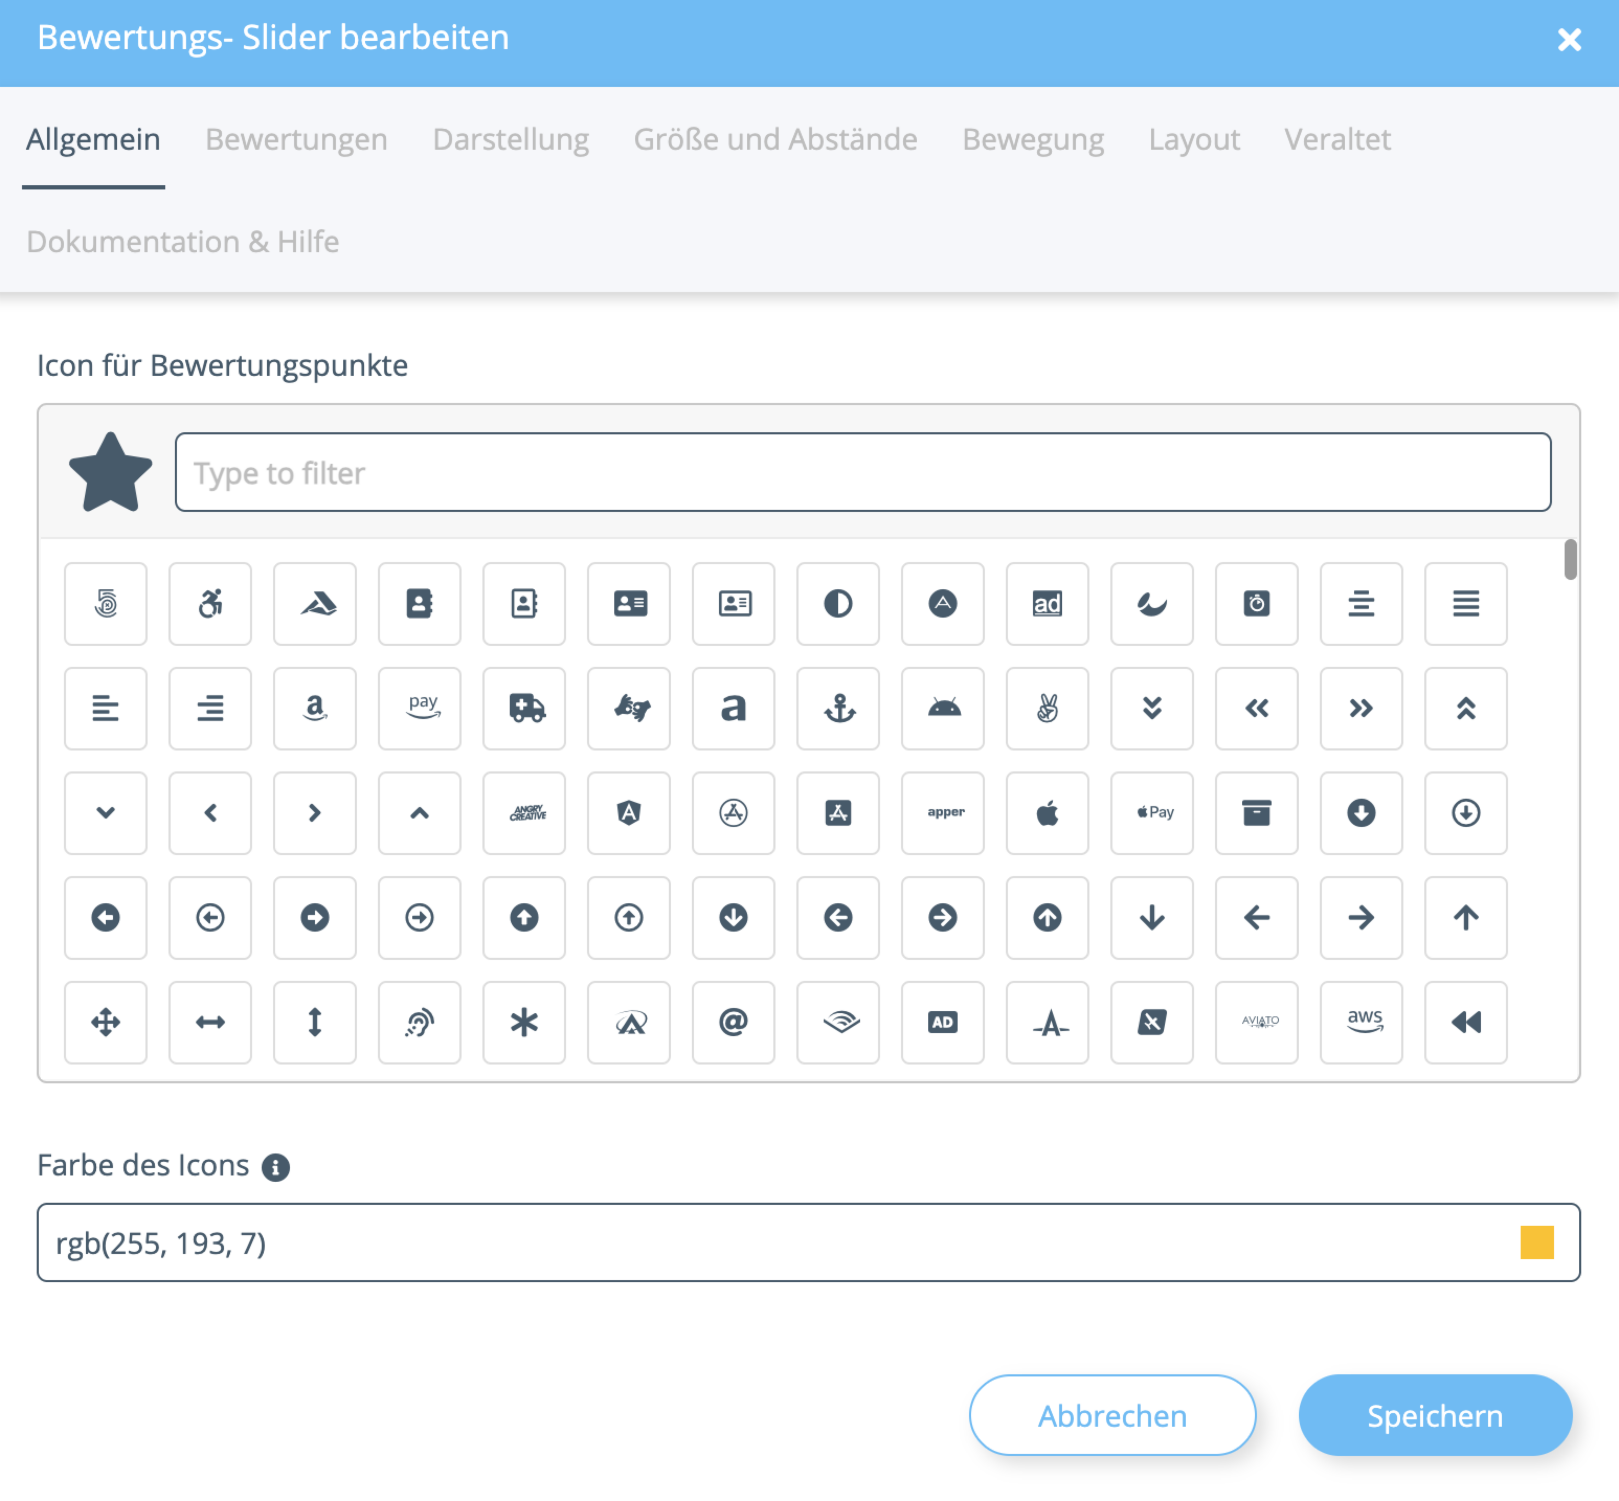1619x1501 pixels.
Task: Pick the Apple Pay icon
Action: click(1152, 813)
